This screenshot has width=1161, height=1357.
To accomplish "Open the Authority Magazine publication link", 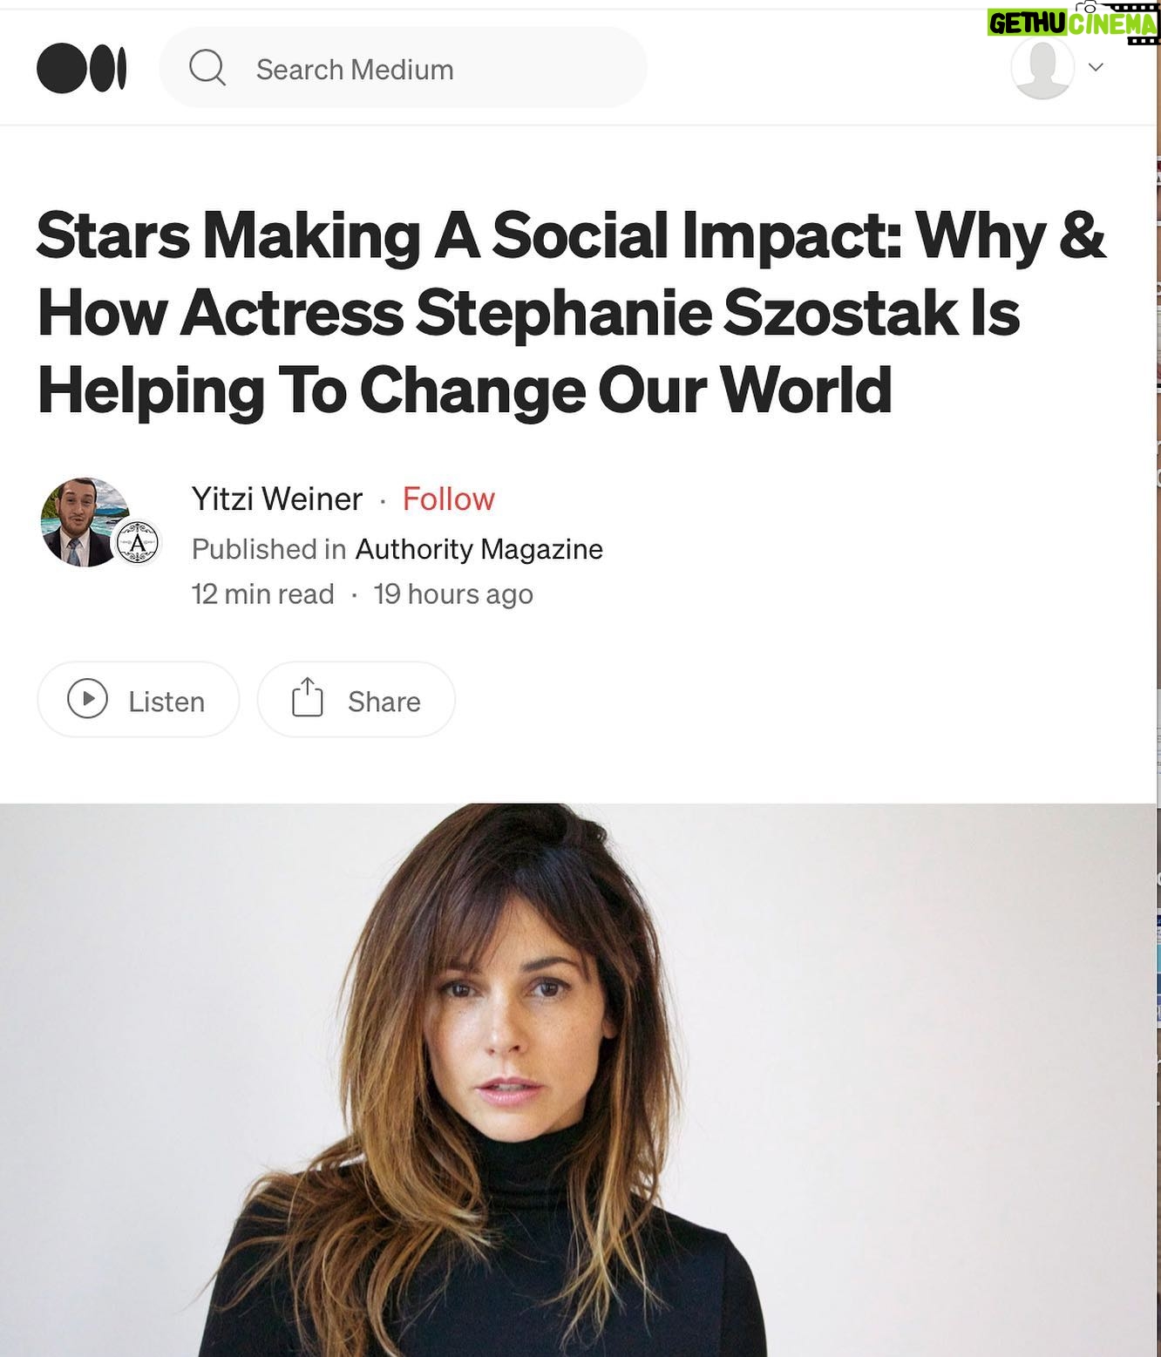I will [479, 549].
